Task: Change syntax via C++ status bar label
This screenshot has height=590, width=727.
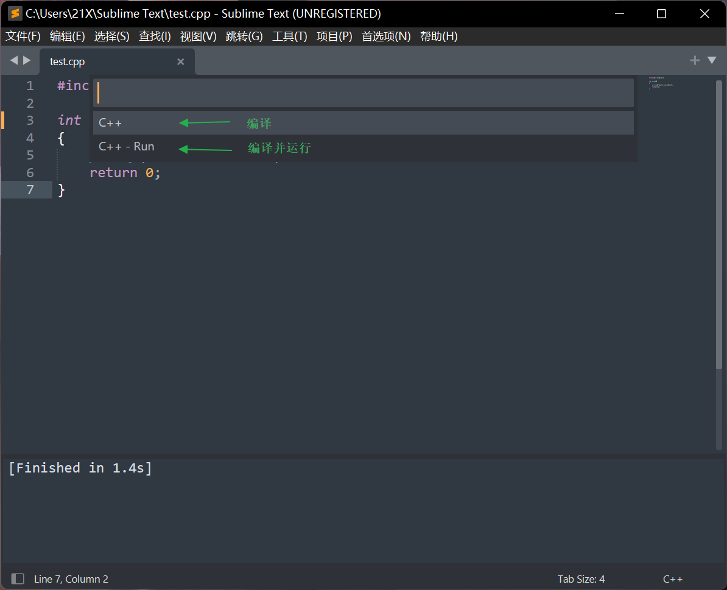Action: point(673,579)
